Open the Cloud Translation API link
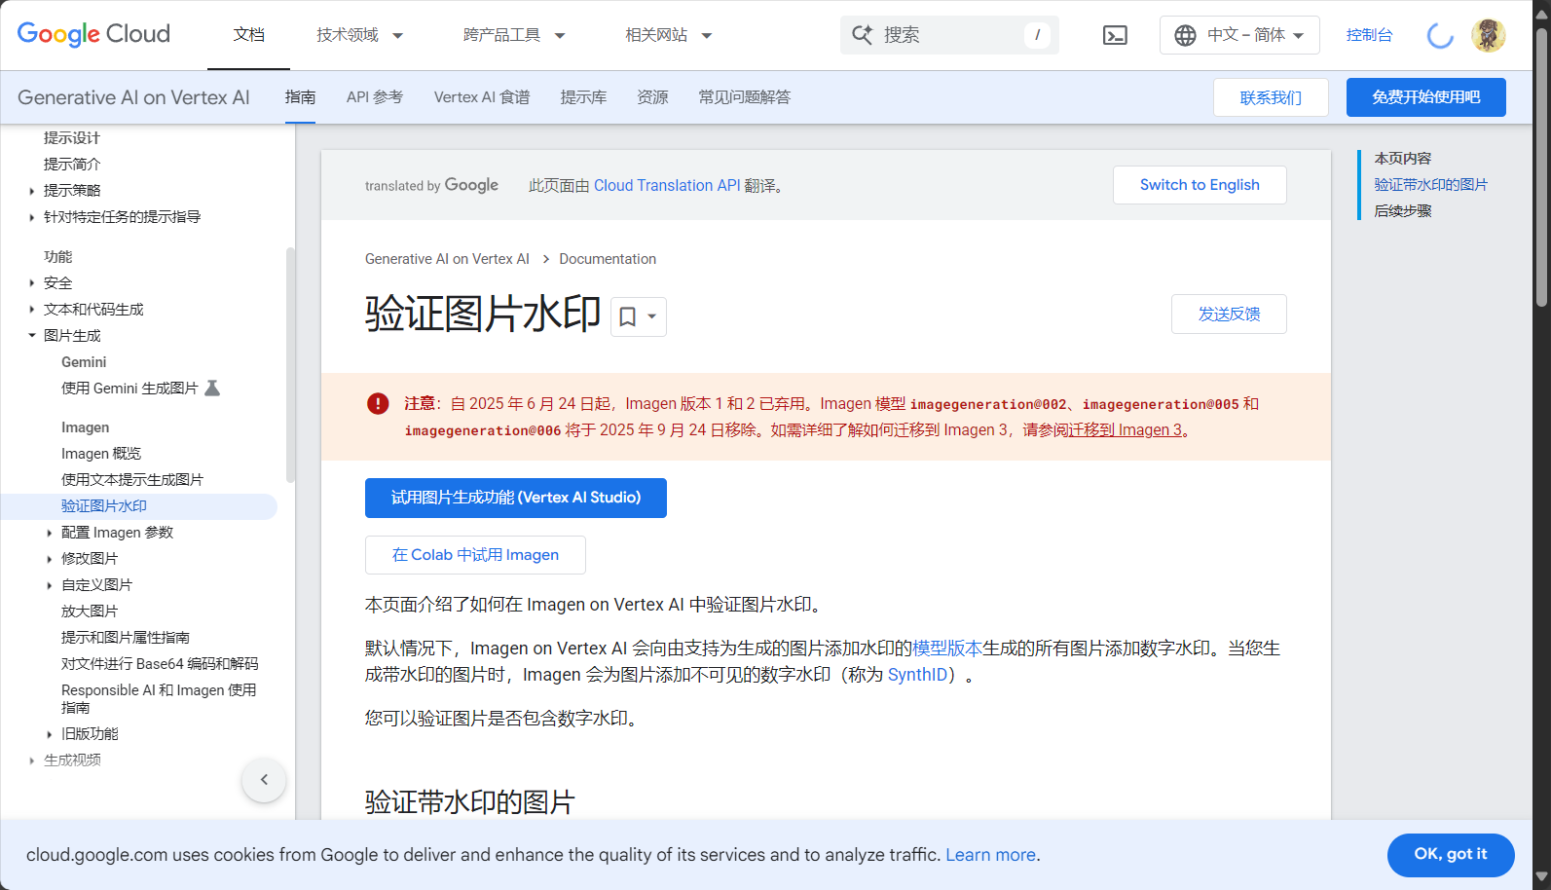 click(x=667, y=185)
